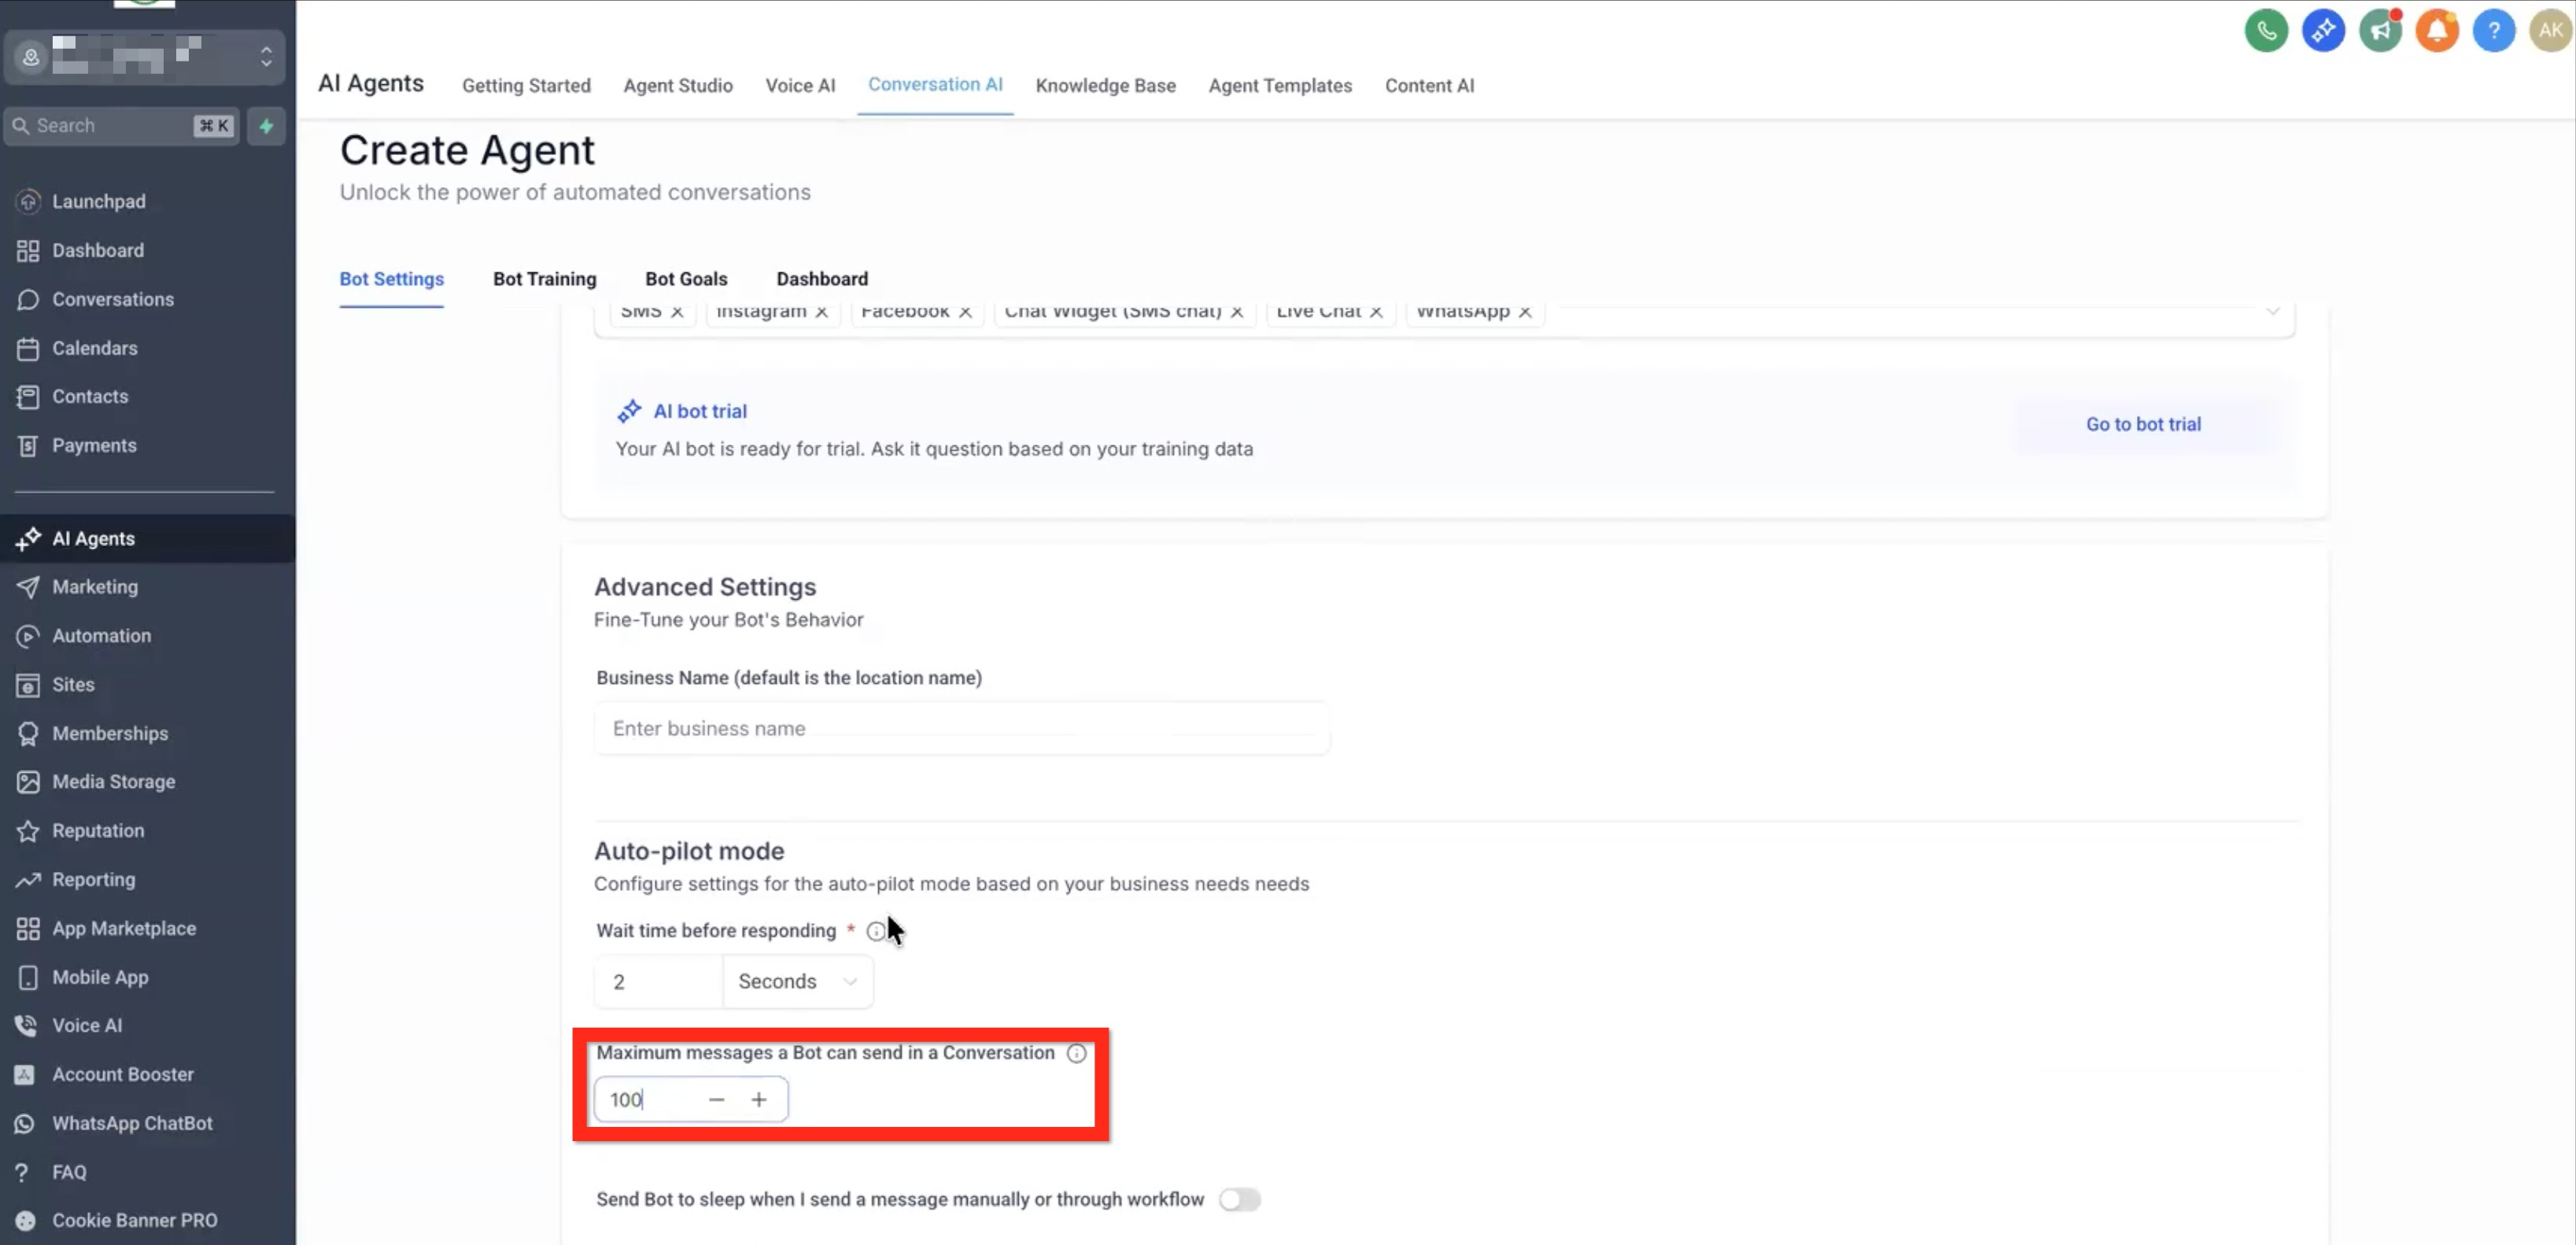This screenshot has width=2576, height=1245.
Task: Click info icon next to Maximum messages
Action: click(1076, 1053)
